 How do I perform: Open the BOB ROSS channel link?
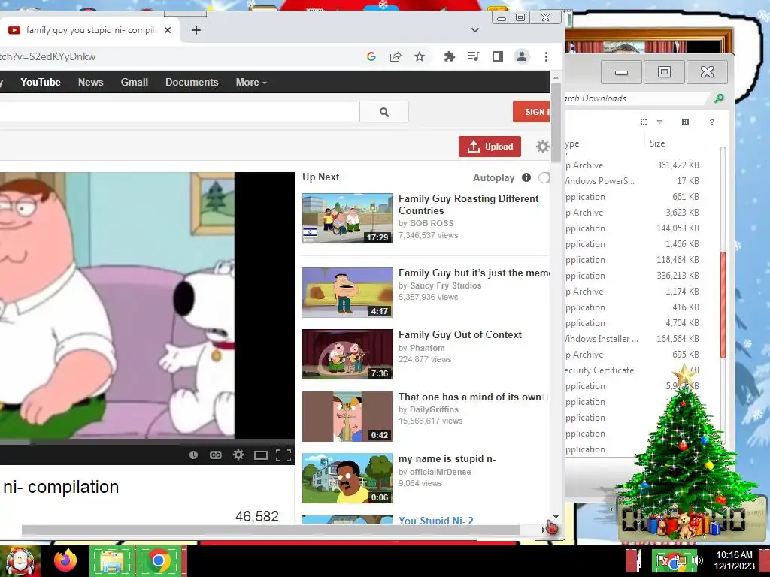432,223
